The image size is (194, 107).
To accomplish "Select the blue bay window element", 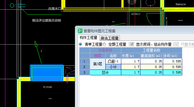I will click(47, 73).
